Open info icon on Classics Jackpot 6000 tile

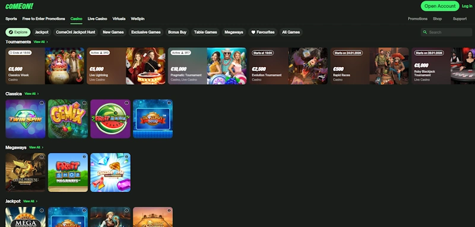tap(169, 103)
